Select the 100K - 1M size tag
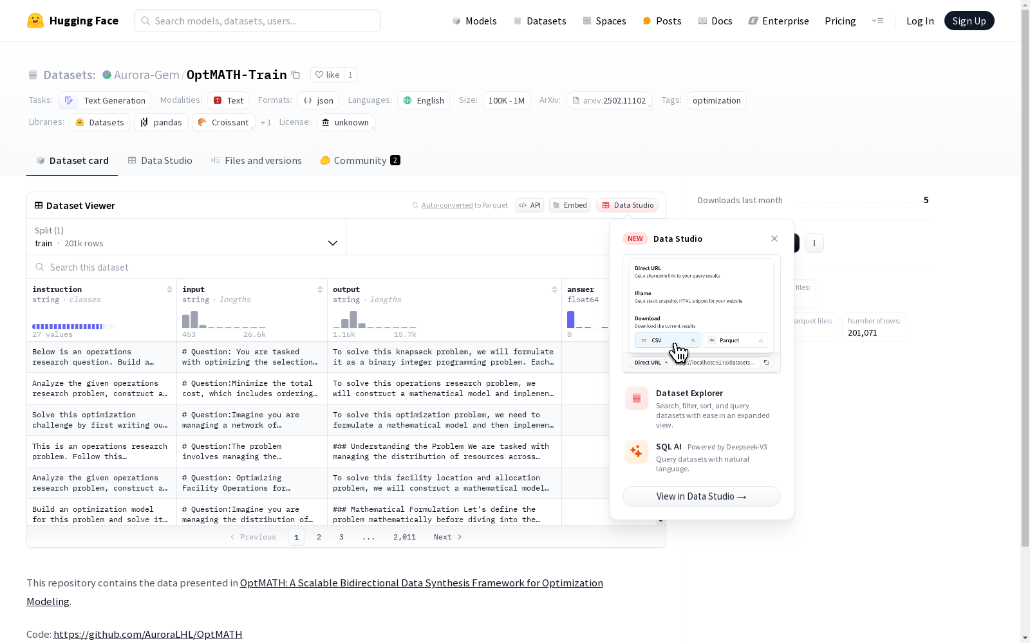The height and width of the screenshot is (643, 1030). coord(507,100)
